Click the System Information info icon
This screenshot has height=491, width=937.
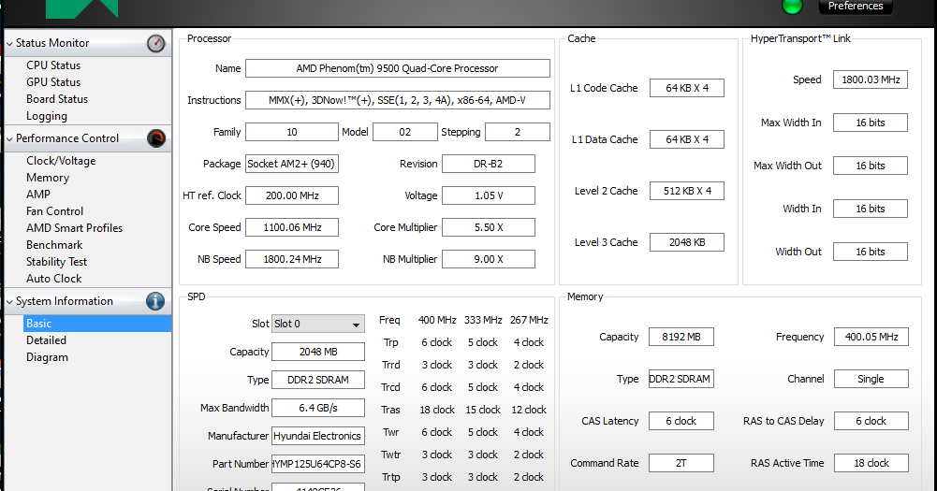click(x=155, y=301)
